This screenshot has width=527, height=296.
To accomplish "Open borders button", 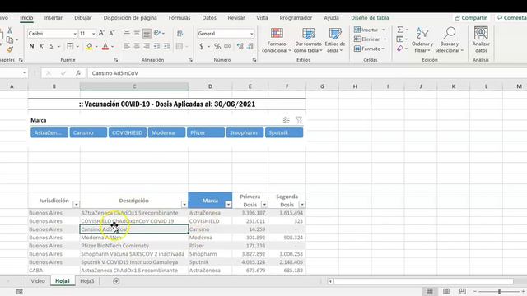I will pyautogui.click(x=70, y=46).
